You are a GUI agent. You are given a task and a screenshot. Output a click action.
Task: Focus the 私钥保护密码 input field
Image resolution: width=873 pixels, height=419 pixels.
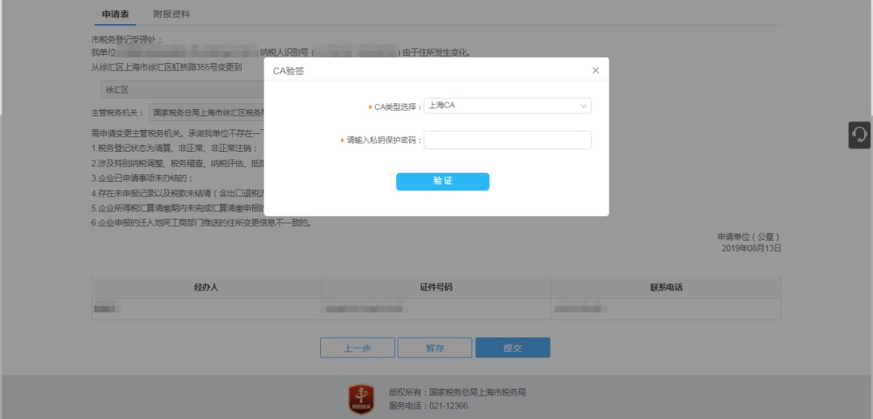tap(507, 140)
